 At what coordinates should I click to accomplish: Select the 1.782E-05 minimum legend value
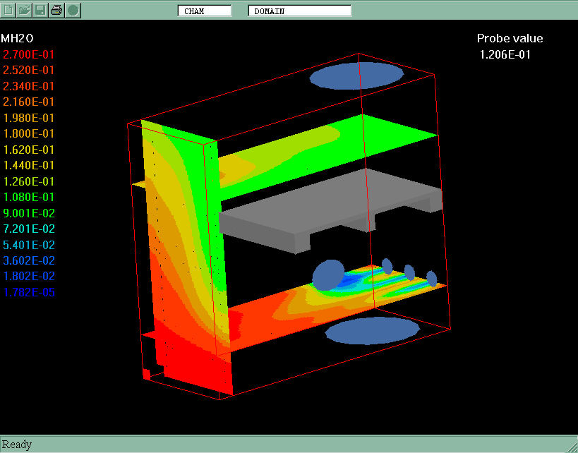click(x=29, y=292)
